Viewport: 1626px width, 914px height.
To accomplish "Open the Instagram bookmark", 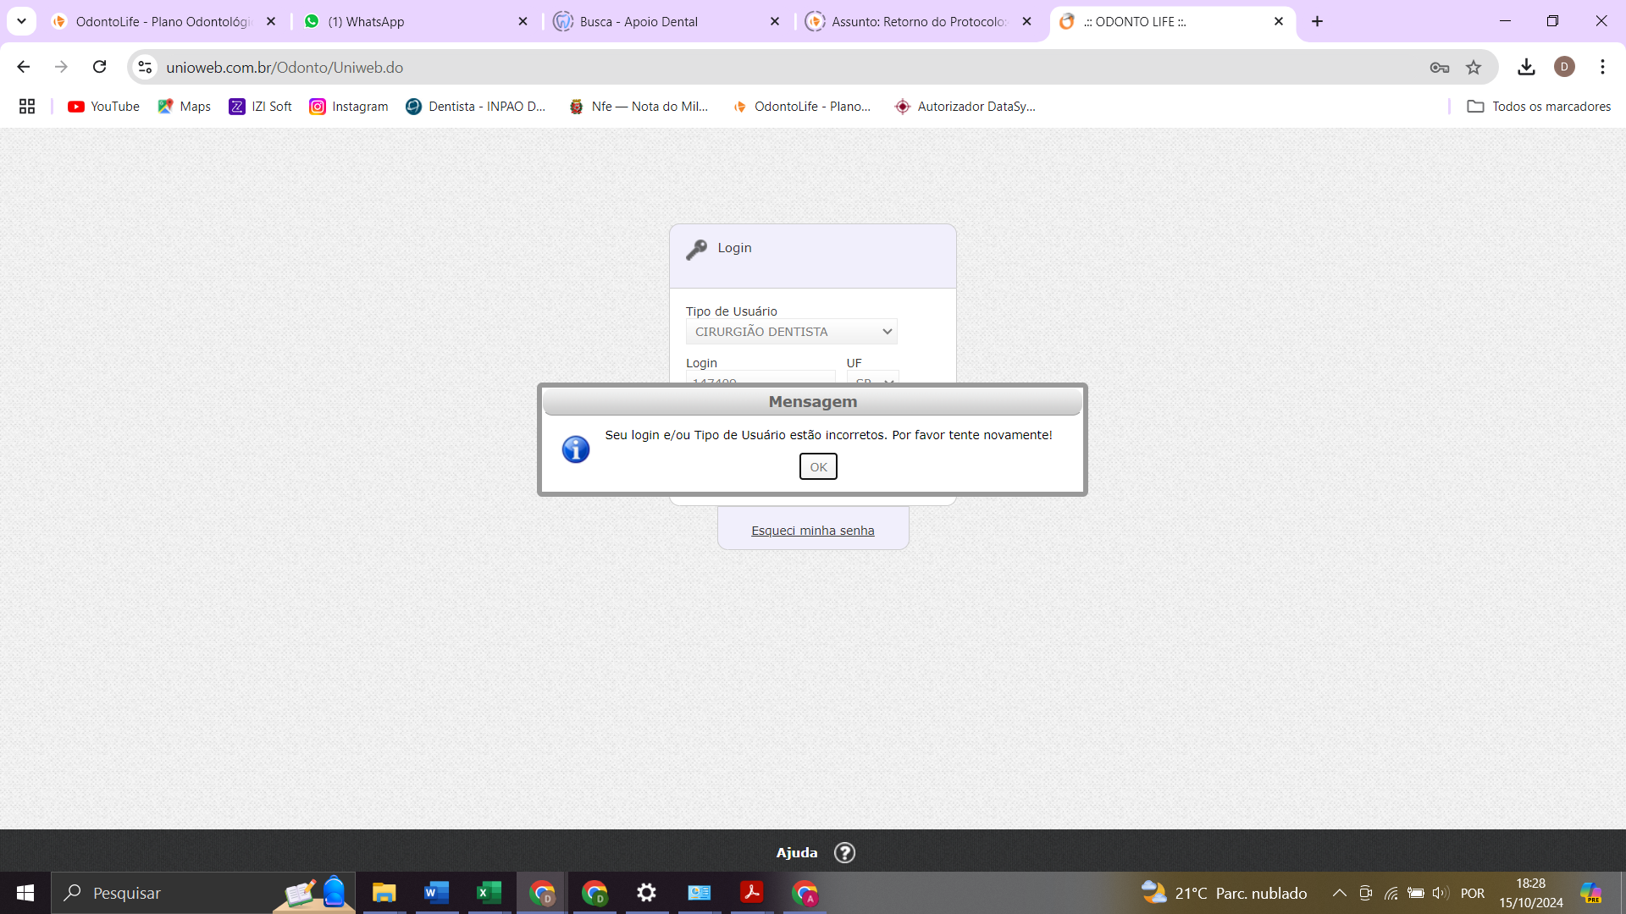I will pyautogui.click(x=349, y=107).
